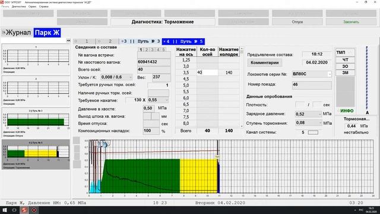
Task: Click the Нажатие колодок cell showing 140
Action: pyautogui.click(x=229, y=73)
